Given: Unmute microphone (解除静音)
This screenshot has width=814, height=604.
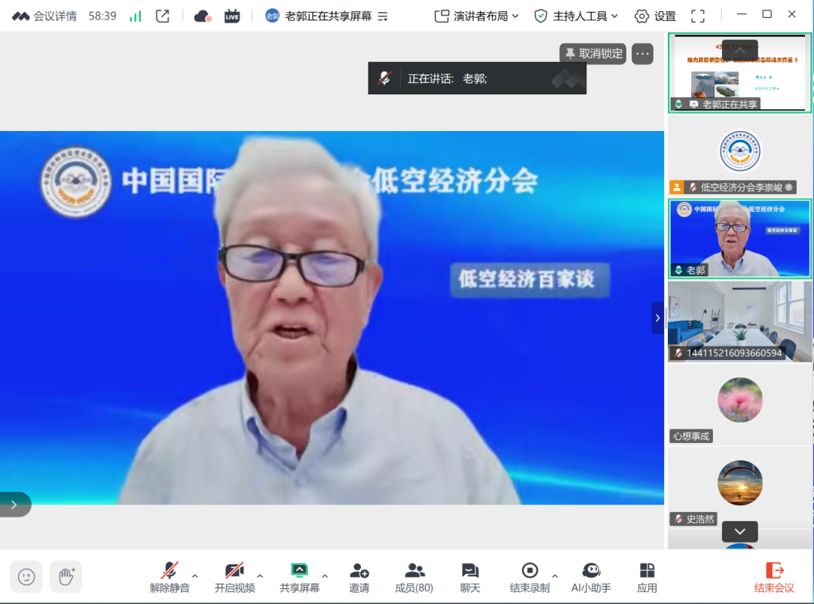Looking at the screenshot, I should (x=170, y=577).
